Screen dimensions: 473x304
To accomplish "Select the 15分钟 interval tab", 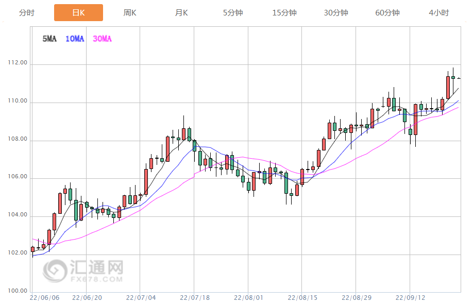I will [x=284, y=13].
